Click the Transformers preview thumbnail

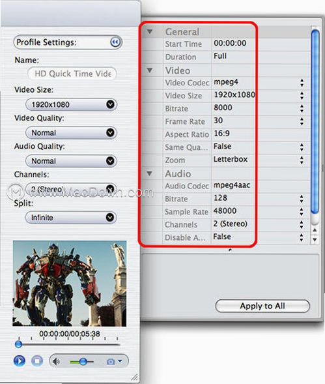pyautogui.click(x=70, y=284)
